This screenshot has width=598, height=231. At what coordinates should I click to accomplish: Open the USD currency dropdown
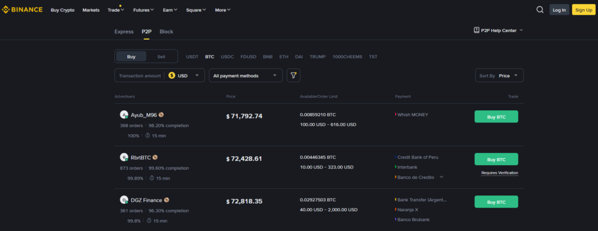coord(184,75)
